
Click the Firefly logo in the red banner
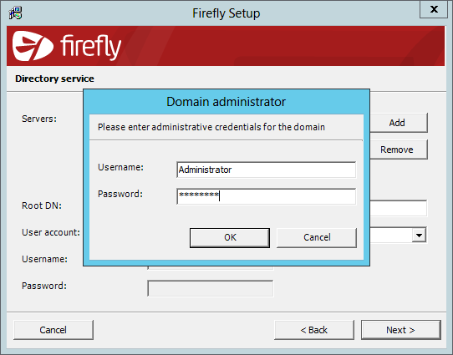(x=67, y=46)
